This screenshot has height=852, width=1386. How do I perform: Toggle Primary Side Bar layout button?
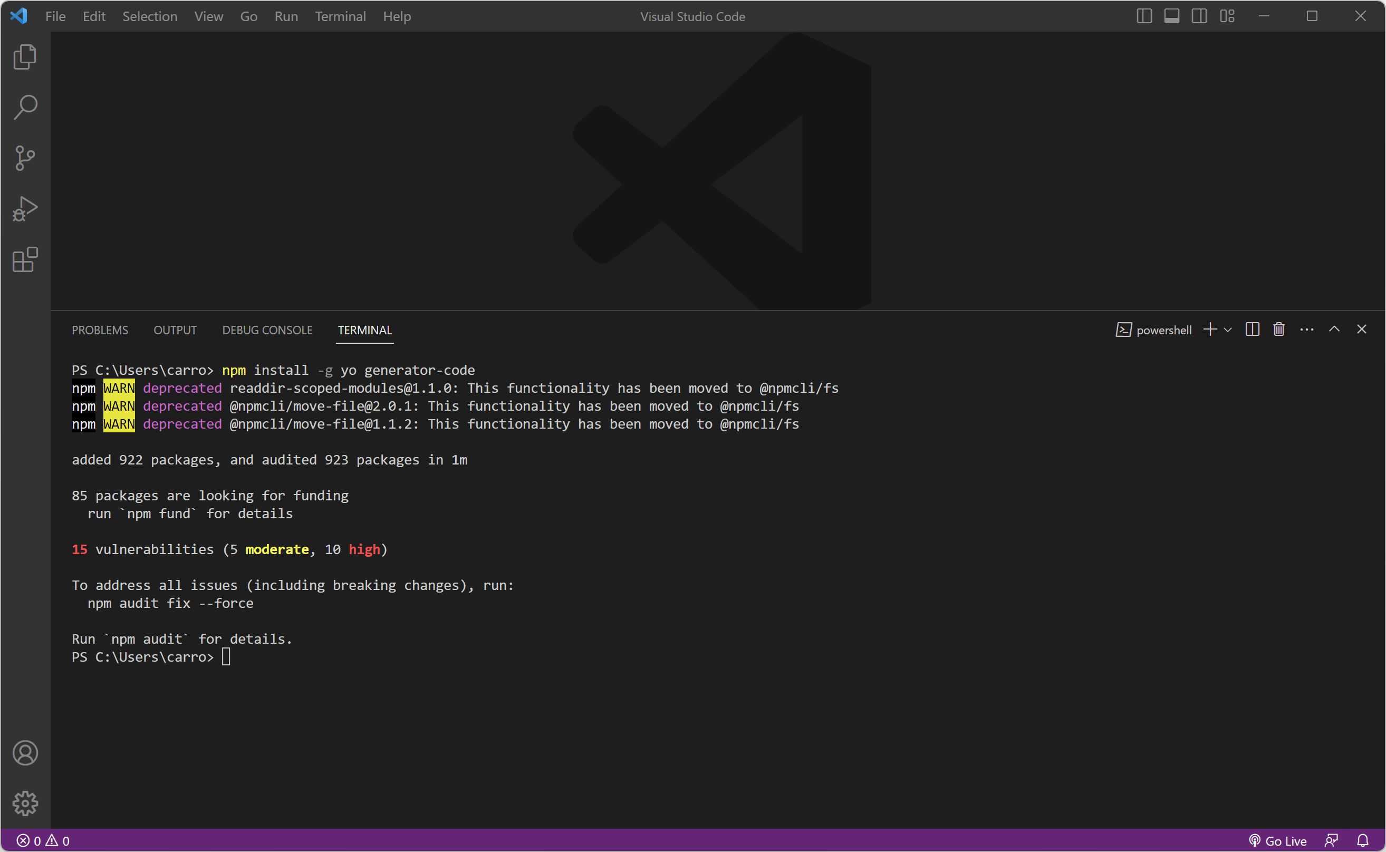pos(1143,16)
